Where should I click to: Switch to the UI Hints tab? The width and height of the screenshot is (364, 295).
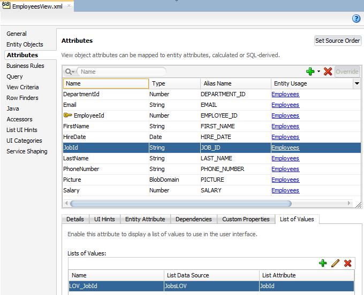[104, 219]
